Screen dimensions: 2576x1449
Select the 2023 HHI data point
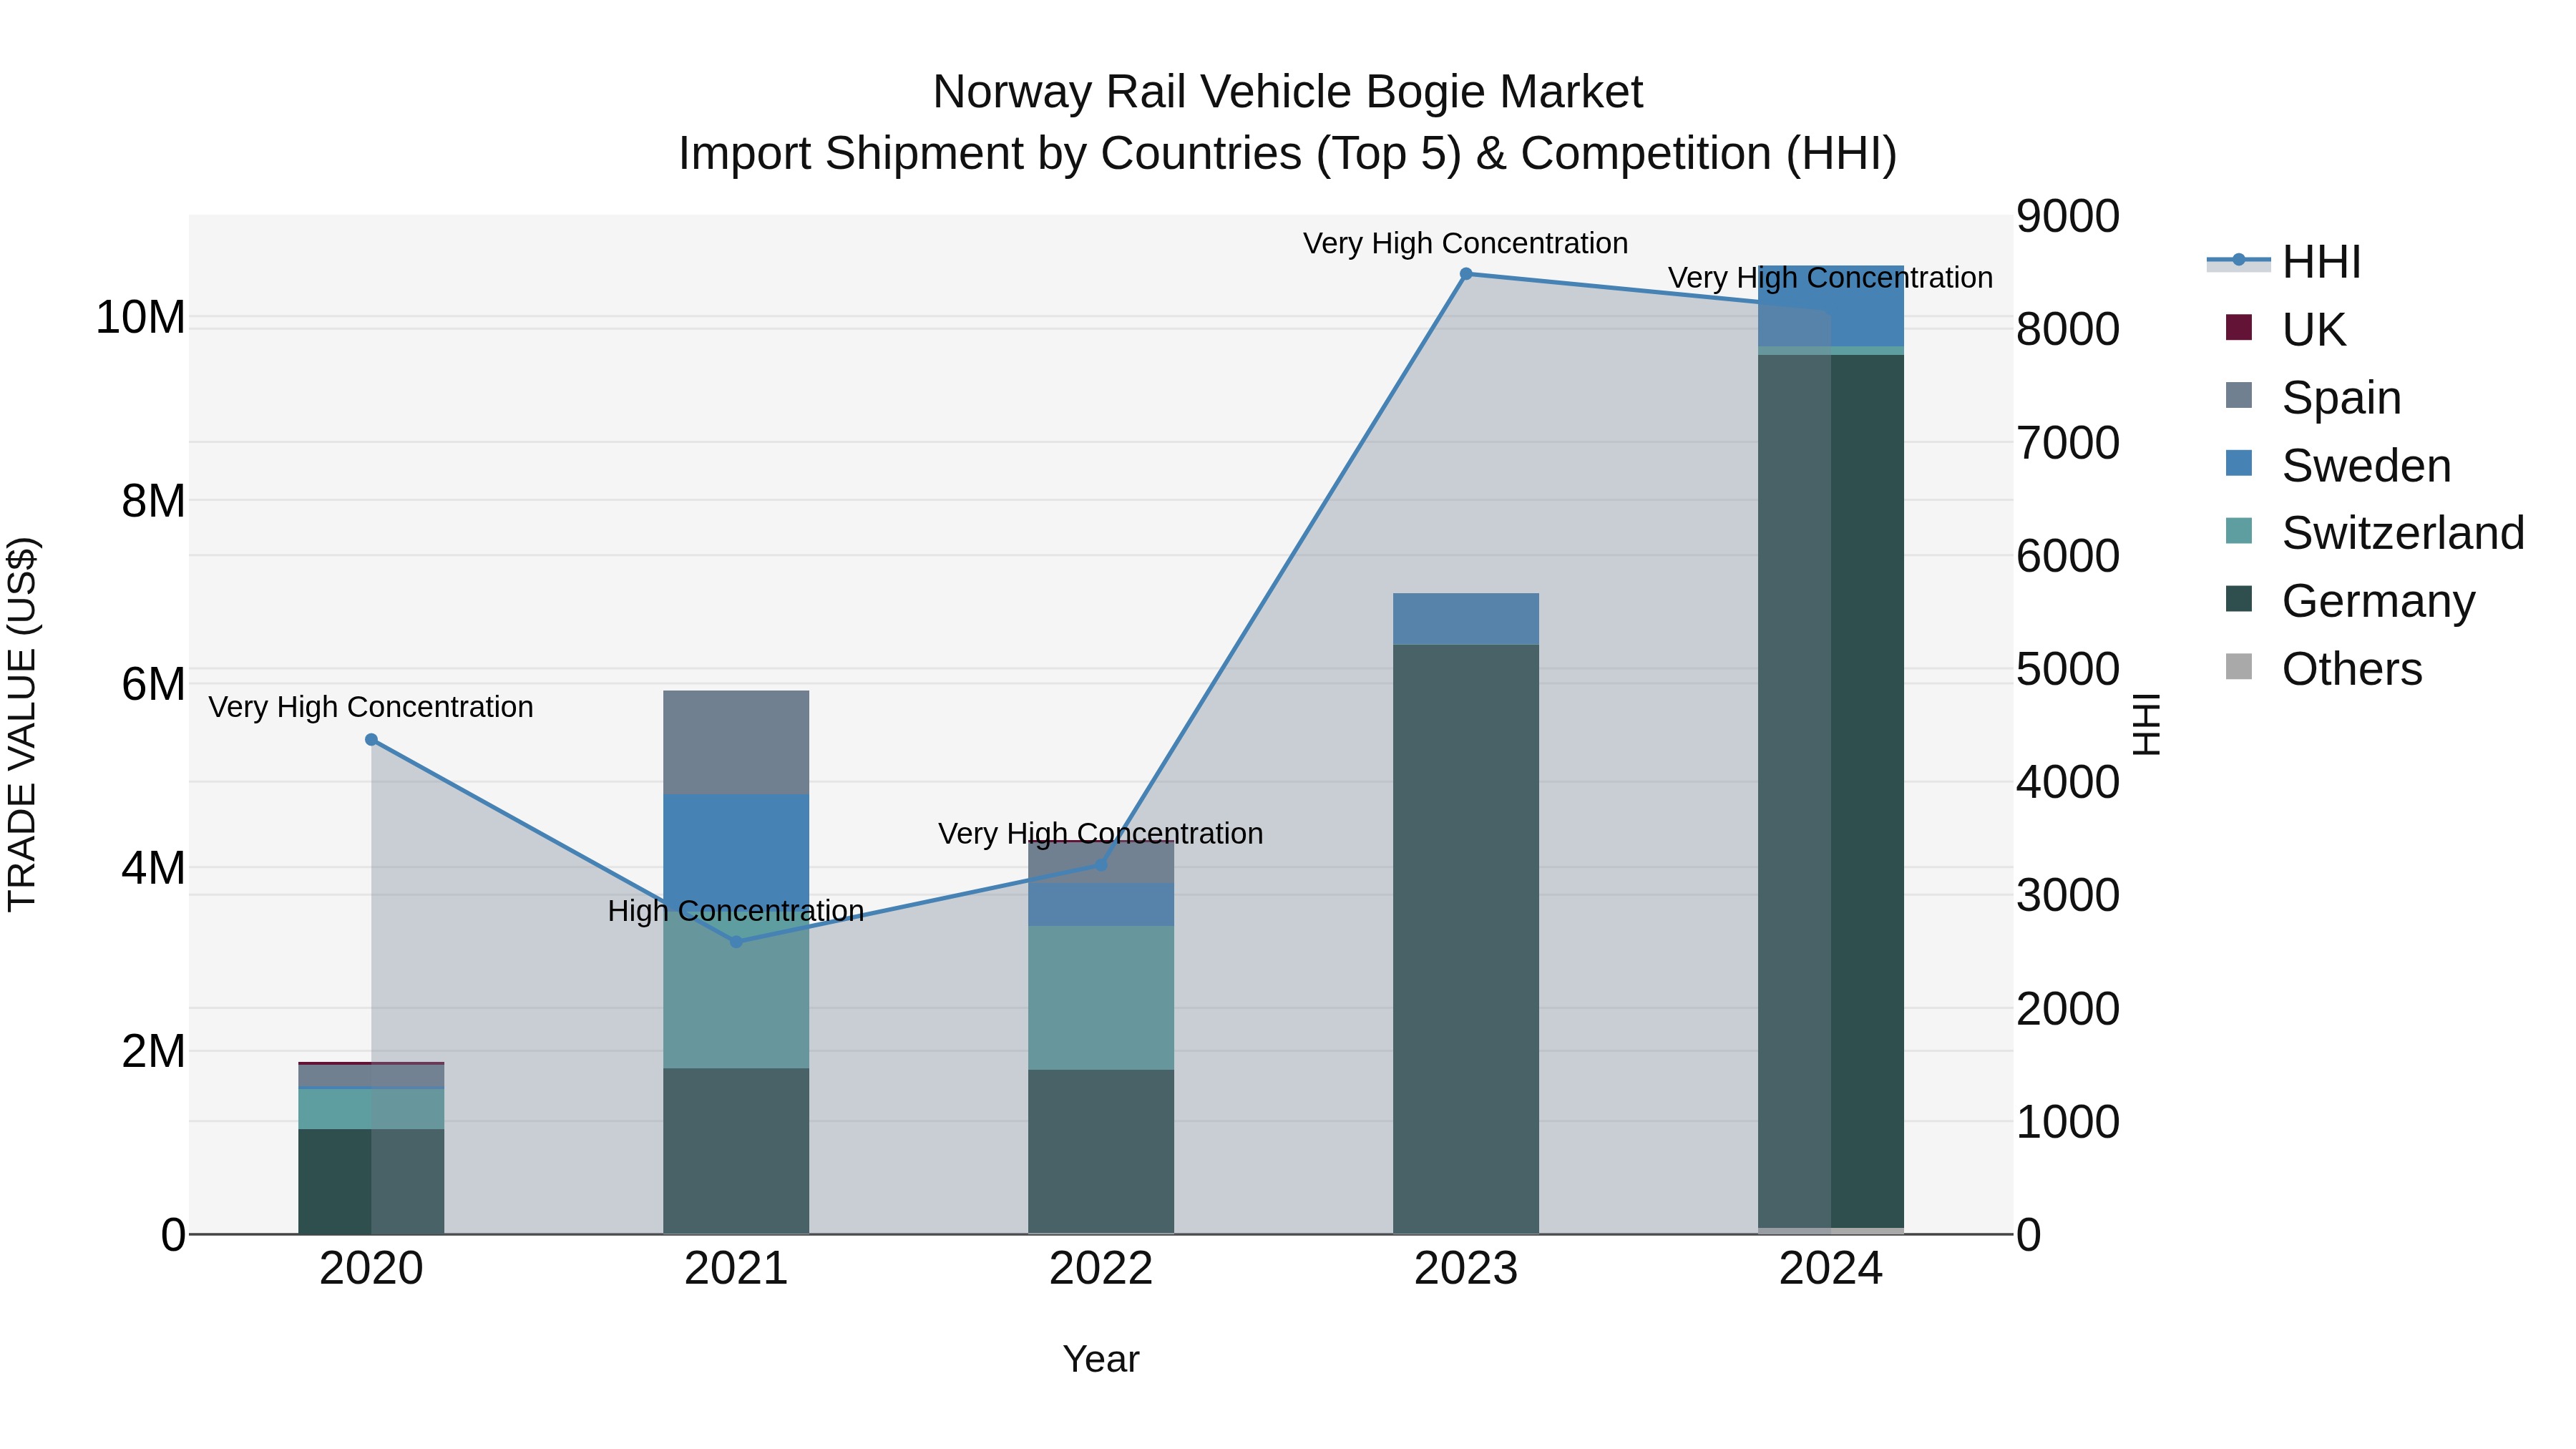[1466, 274]
